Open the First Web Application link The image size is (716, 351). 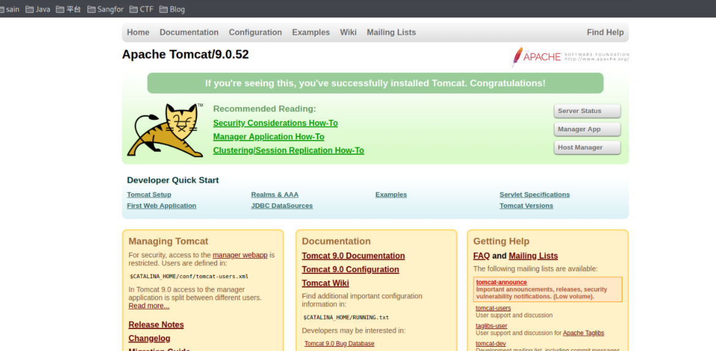[162, 206]
